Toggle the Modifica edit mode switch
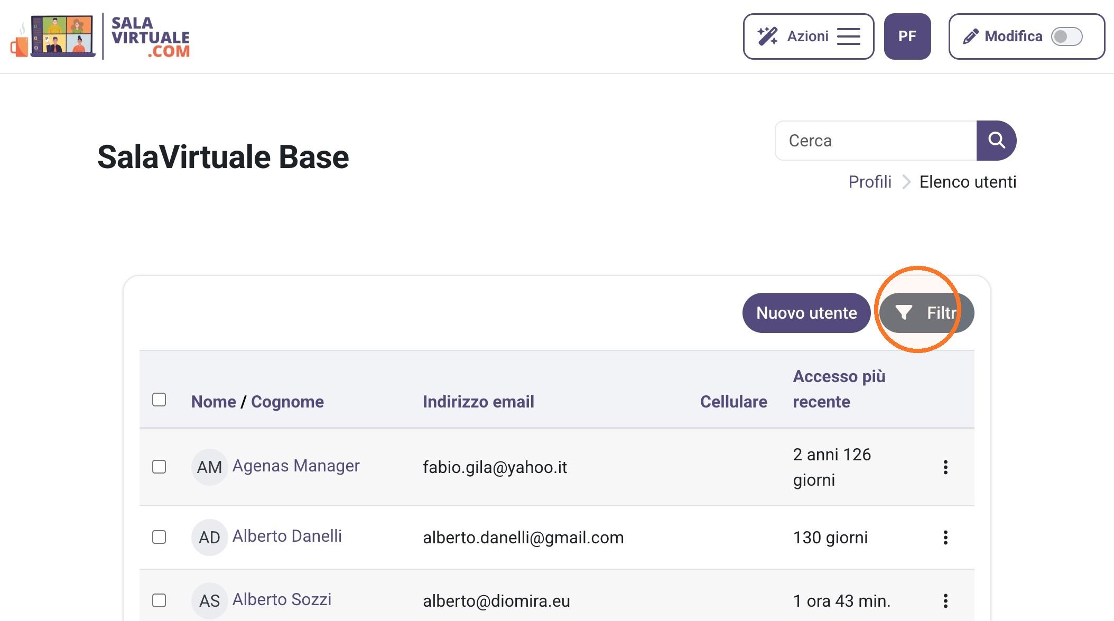The width and height of the screenshot is (1114, 621). tap(1066, 36)
